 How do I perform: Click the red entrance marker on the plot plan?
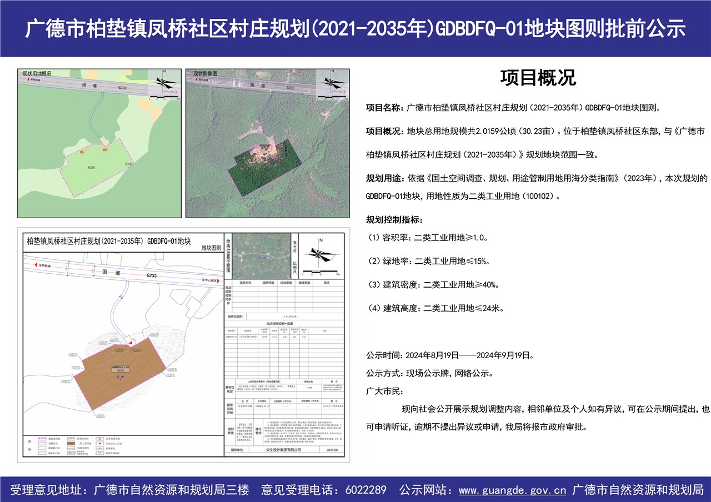pyautogui.click(x=131, y=344)
